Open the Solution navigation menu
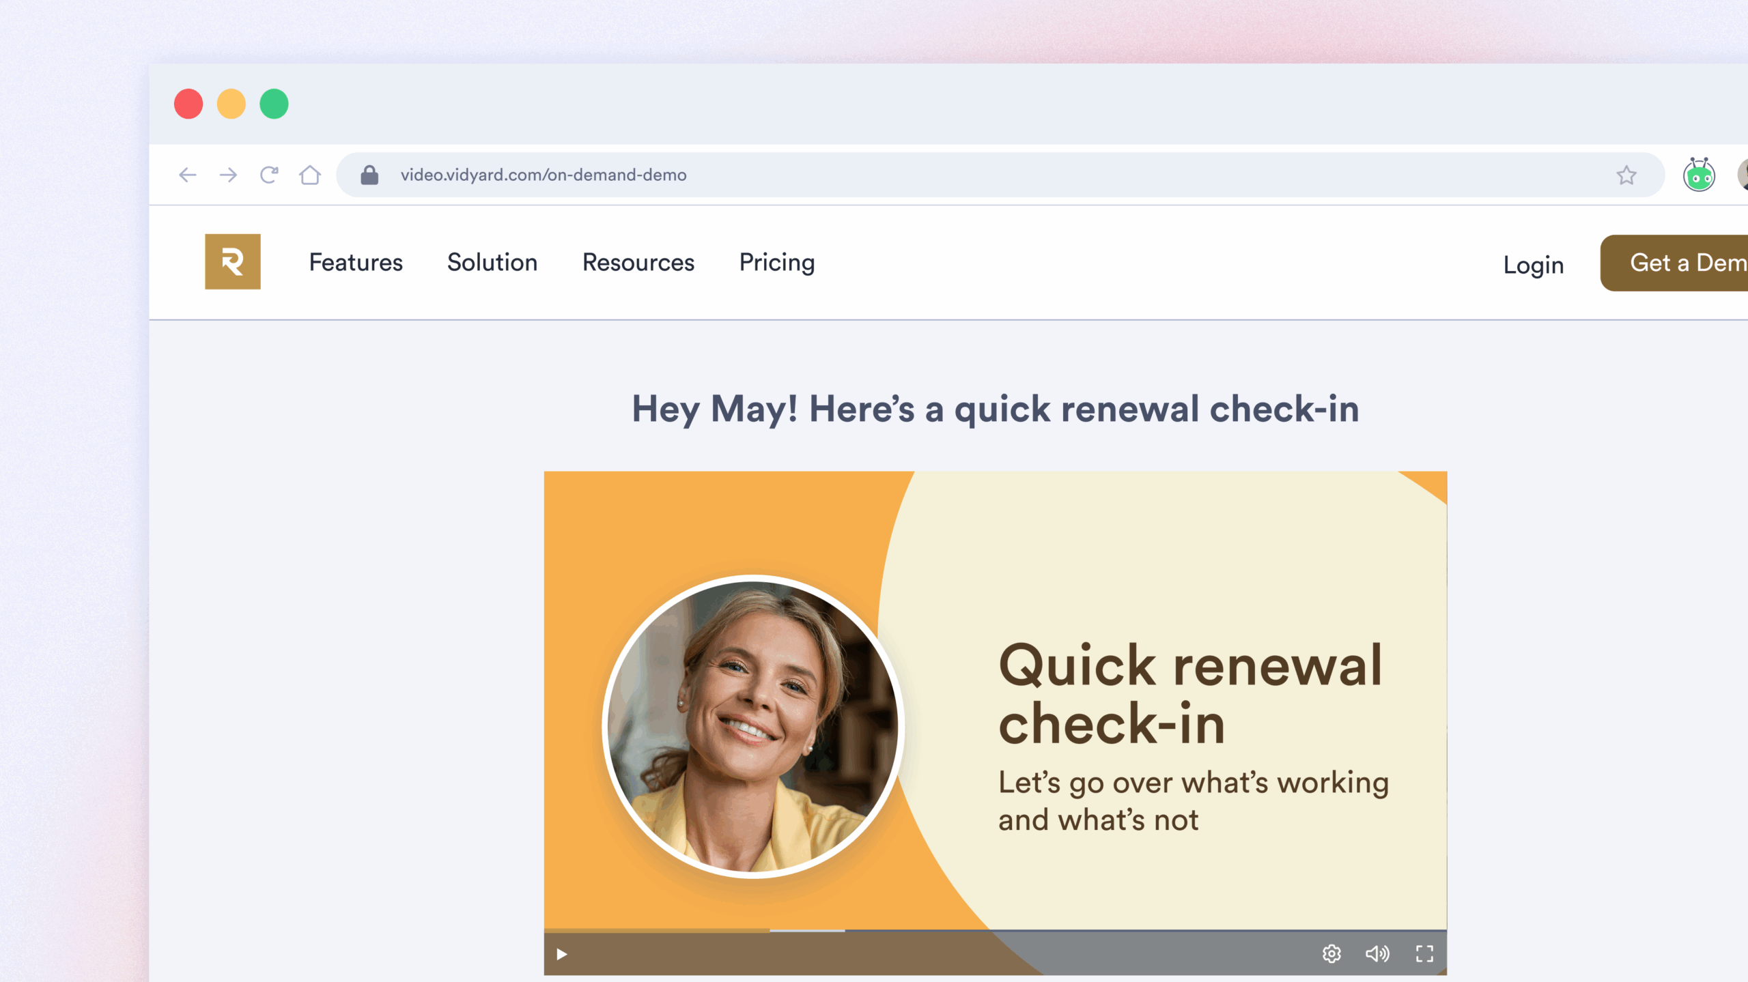 pyautogui.click(x=492, y=263)
